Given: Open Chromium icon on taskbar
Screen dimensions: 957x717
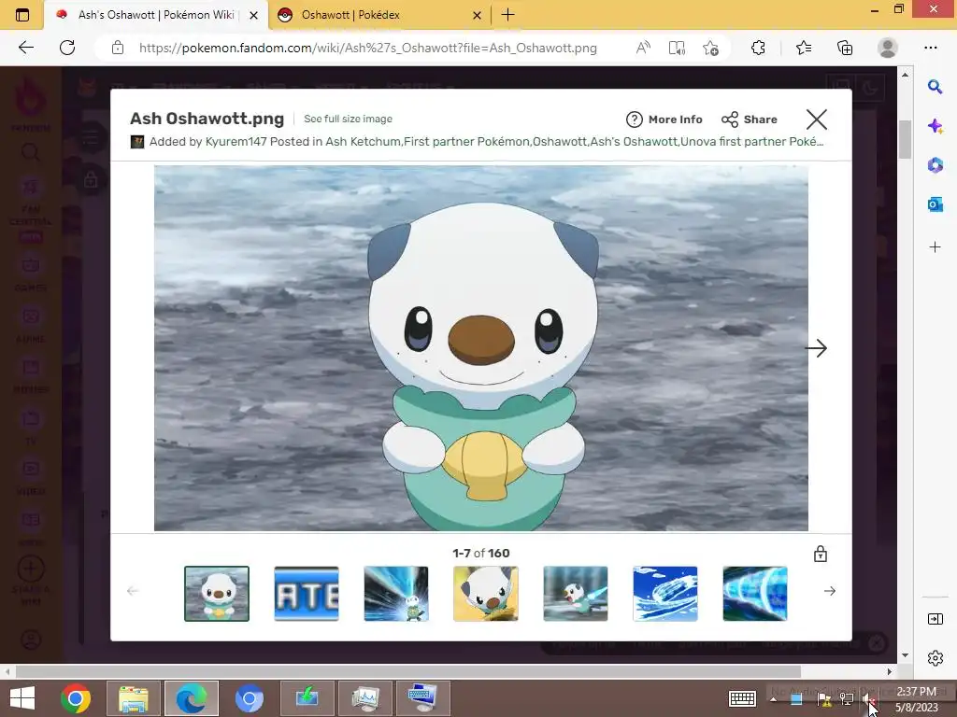Looking at the screenshot, I should tap(249, 698).
